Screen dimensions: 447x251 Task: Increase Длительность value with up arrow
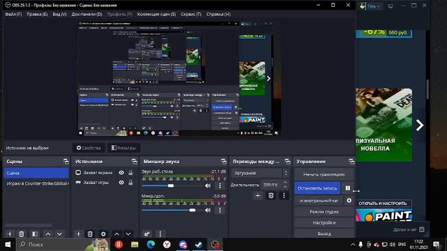tap(286, 183)
